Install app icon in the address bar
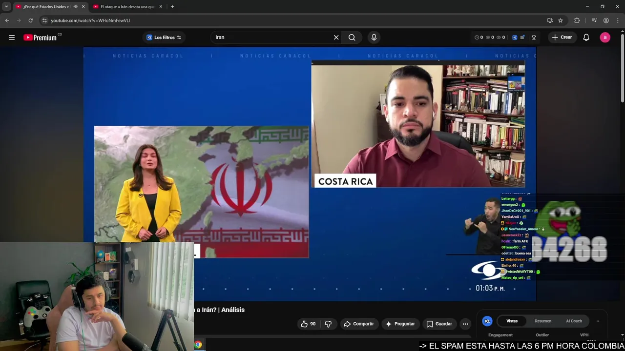Screen dimensions: 625x351 [550, 20]
